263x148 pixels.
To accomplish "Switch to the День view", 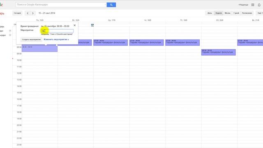I will [210, 13].
